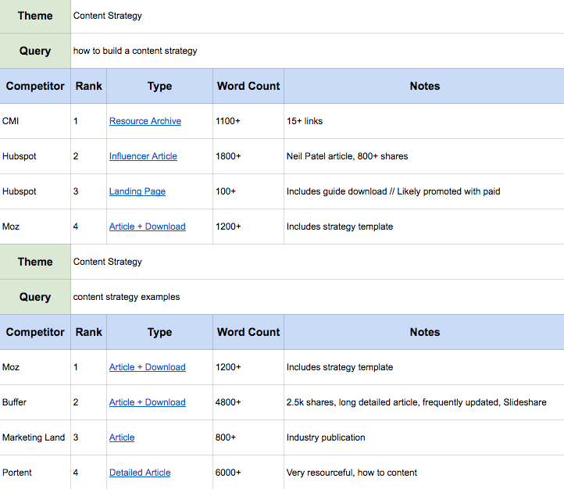This screenshot has height=489, width=564.
Task: Open Article + Download link in Moz rank 1 row
Action: click(x=148, y=367)
